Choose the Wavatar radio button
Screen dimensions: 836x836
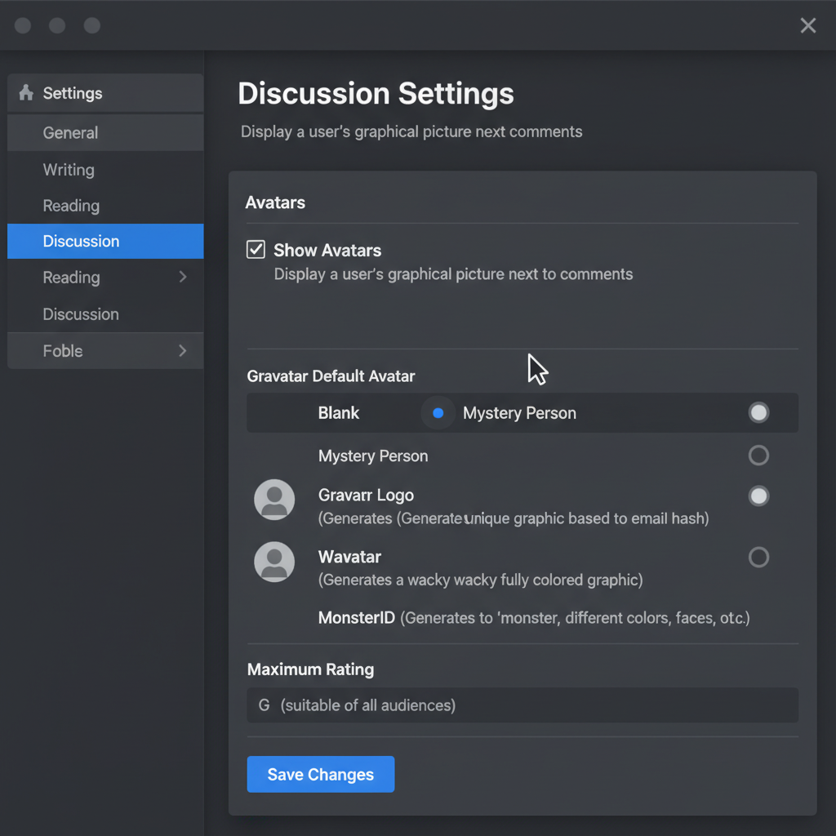coord(758,557)
